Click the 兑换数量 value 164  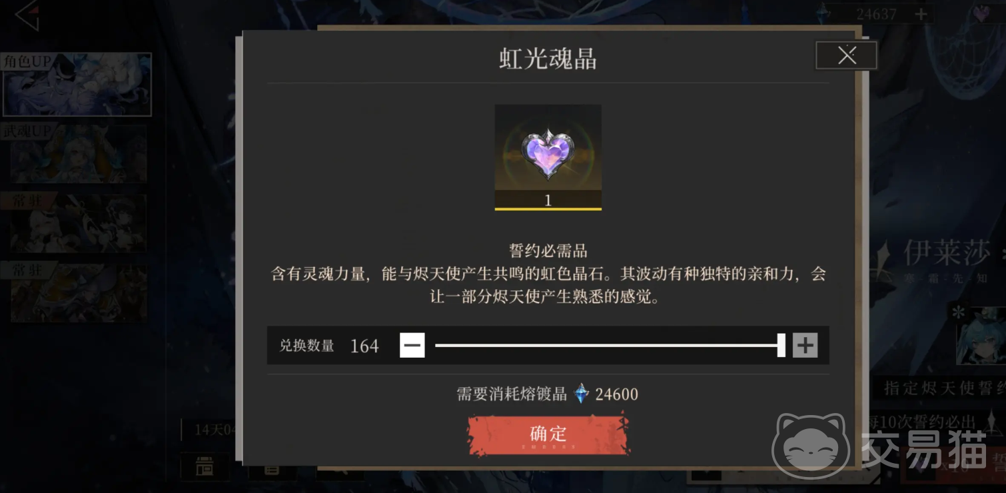pos(364,346)
